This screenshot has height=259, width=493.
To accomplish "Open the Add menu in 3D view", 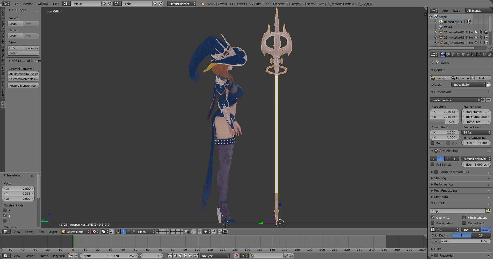I will (x=41, y=232).
